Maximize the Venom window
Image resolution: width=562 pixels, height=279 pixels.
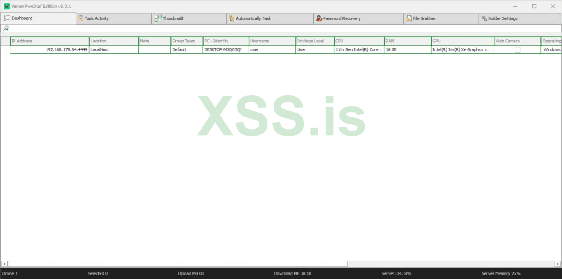[x=534, y=6]
